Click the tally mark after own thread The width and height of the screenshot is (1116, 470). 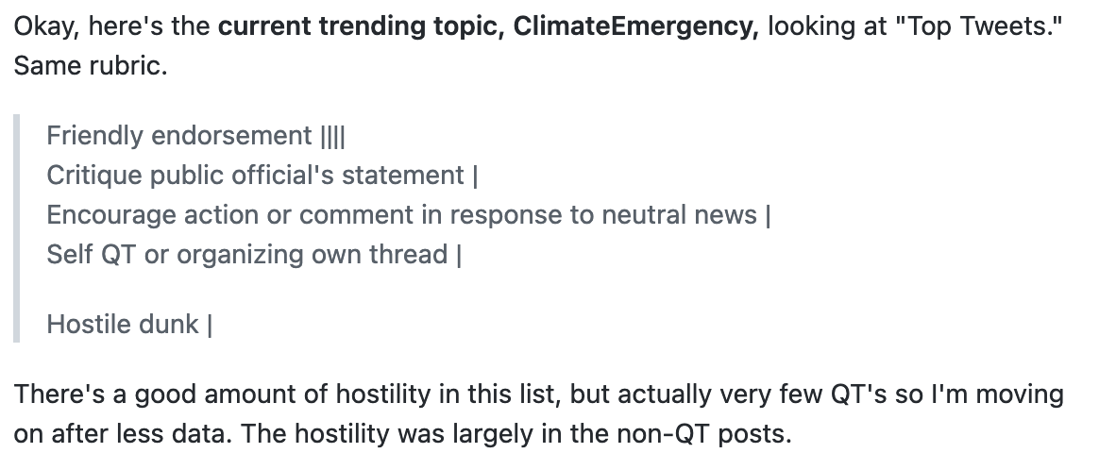click(x=458, y=255)
